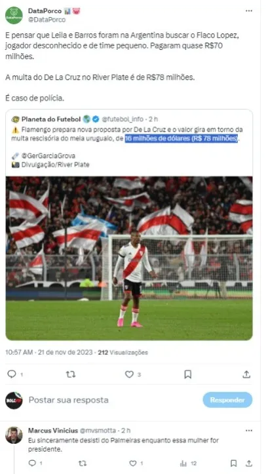Share Marcus Vinicius reply
Image resolution: width=266 pixels, height=474 pixels.
pos(249,463)
